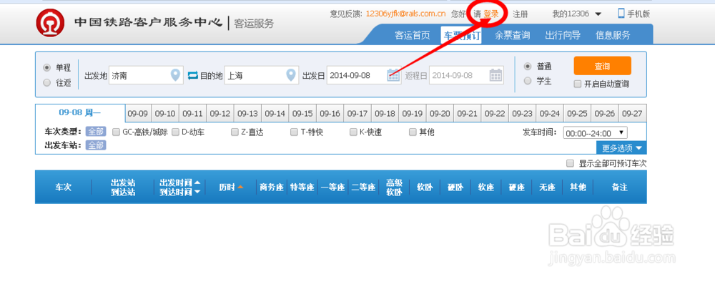Click the 目的地 上海 input field
Screen dimensions: 715x282
(261, 75)
